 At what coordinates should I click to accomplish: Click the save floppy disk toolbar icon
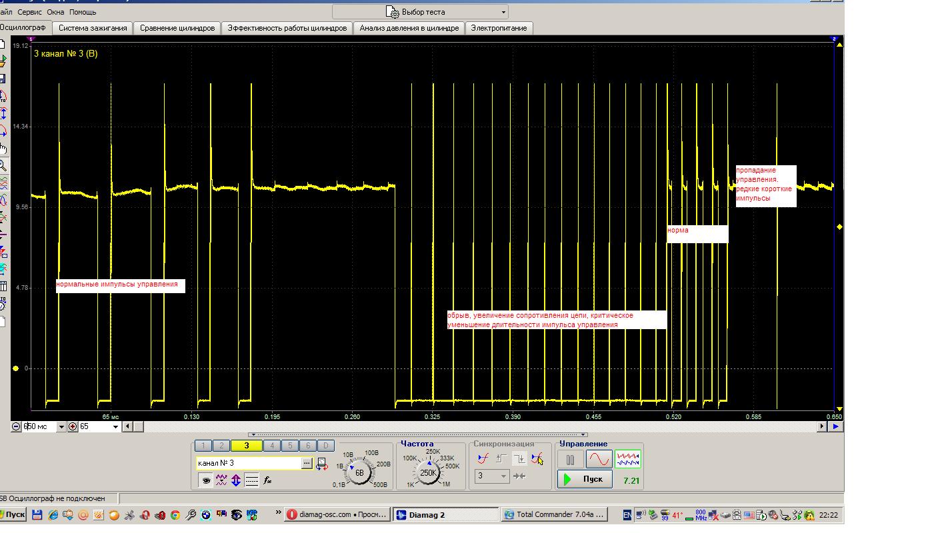pos(2,79)
